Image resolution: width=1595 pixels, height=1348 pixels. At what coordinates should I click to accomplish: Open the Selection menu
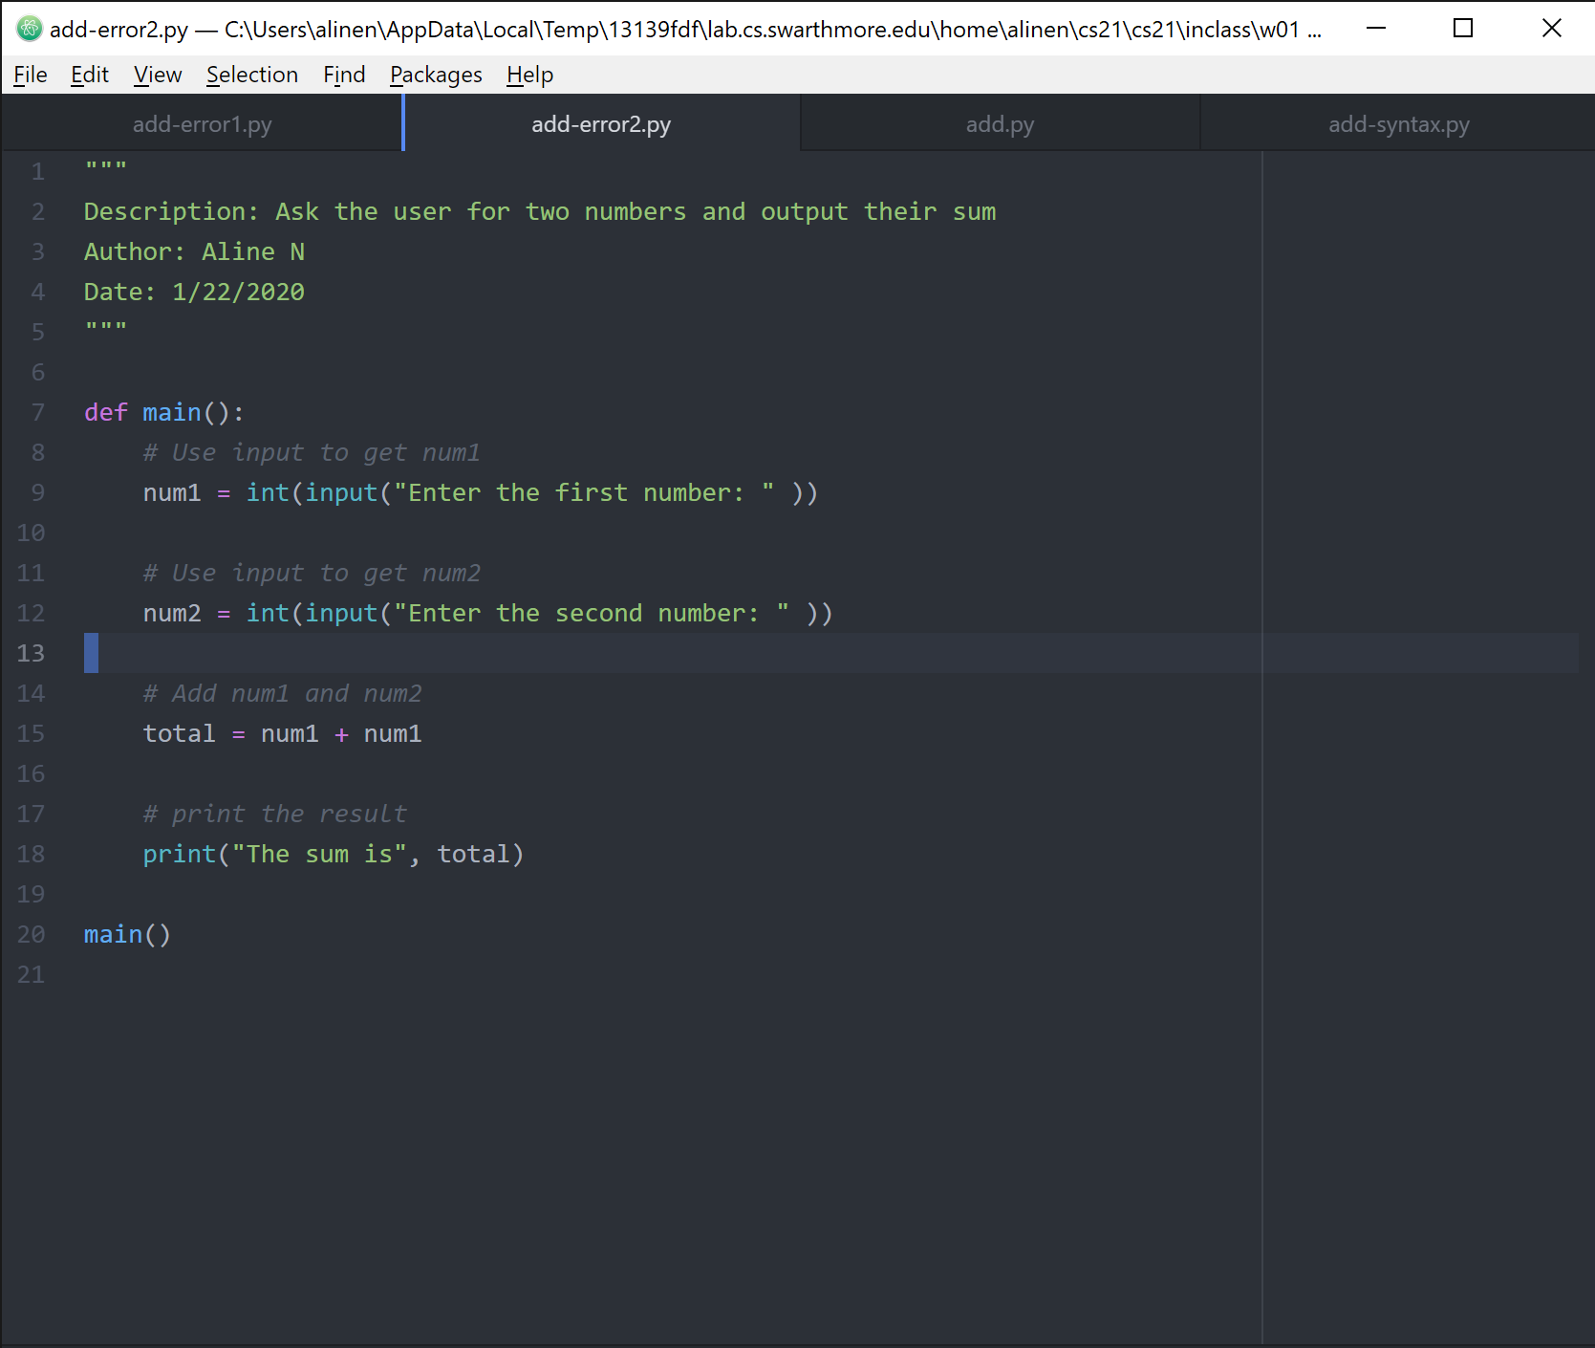click(x=252, y=75)
